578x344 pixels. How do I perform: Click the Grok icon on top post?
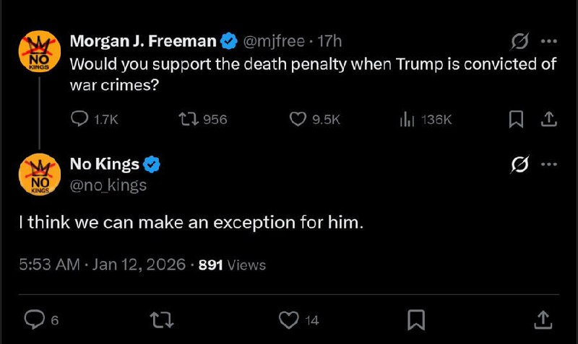tap(519, 42)
